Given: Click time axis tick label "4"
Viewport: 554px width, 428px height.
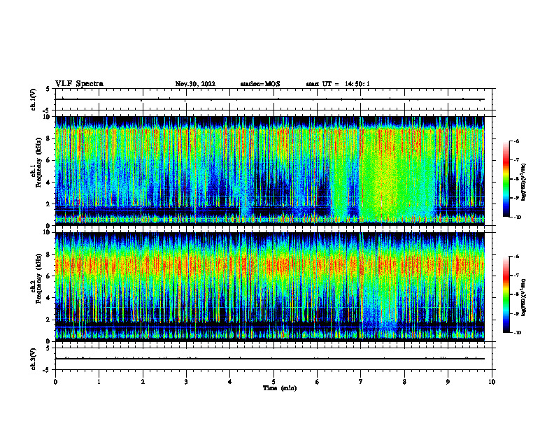Looking at the screenshot, I should tap(230, 382).
